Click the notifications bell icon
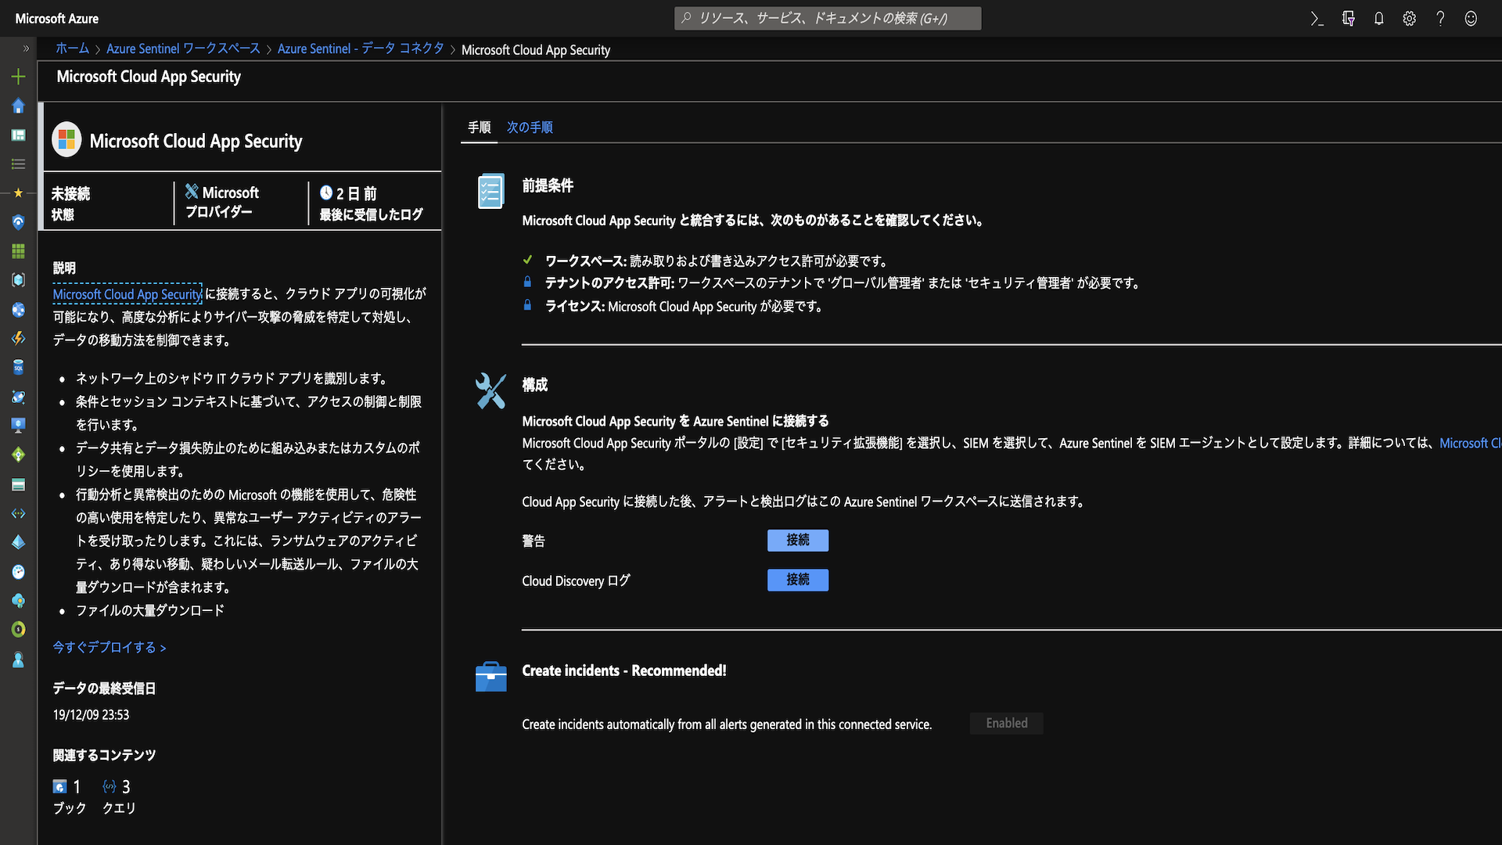Viewport: 1502px width, 845px height. [1378, 19]
